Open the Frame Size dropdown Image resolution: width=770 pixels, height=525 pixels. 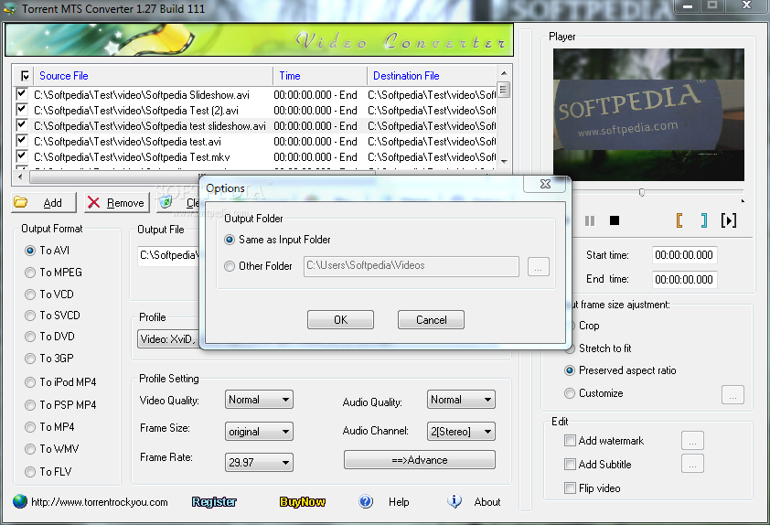click(x=259, y=432)
